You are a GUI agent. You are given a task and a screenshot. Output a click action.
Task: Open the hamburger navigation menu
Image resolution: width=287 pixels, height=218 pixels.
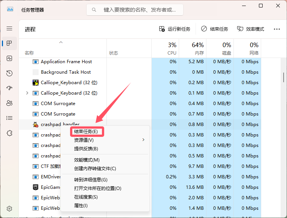(x=9, y=28)
